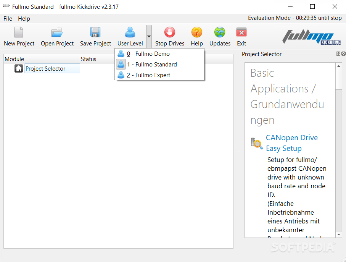The height and width of the screenshot is (262, 346).
Task: Click the Open Project folder icon
Action: pos(57,32)
